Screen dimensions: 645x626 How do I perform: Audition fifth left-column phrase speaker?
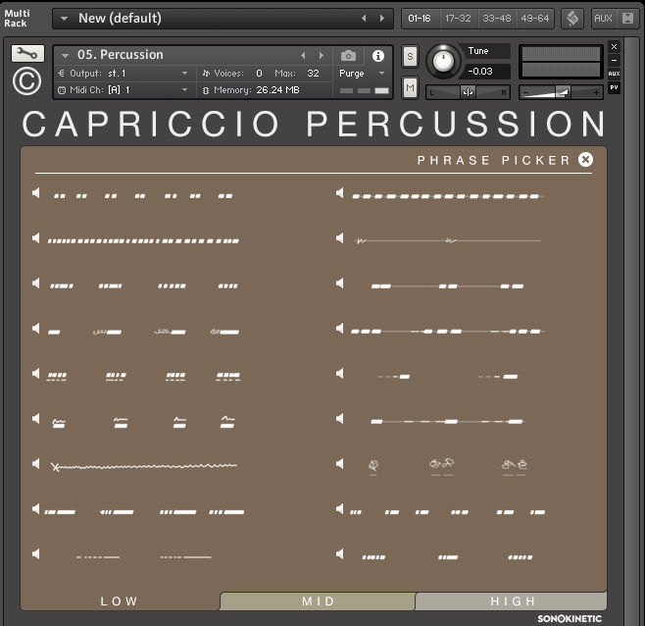(36, 374)
